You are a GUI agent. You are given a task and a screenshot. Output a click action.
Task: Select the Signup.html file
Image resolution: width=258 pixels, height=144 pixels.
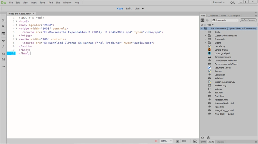tap(220, 75)
